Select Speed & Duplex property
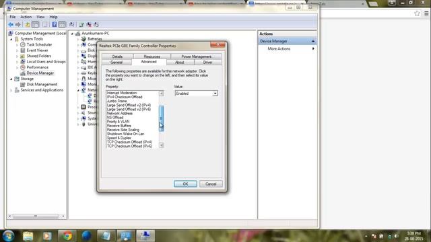The height and width of the screenshot is (242, 431). [119, 138]
